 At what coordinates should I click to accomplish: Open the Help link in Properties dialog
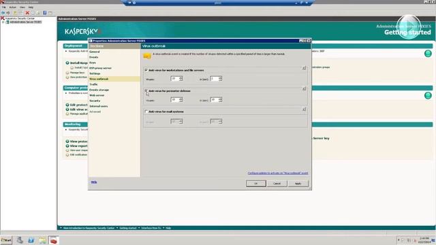tap(94, 182)
